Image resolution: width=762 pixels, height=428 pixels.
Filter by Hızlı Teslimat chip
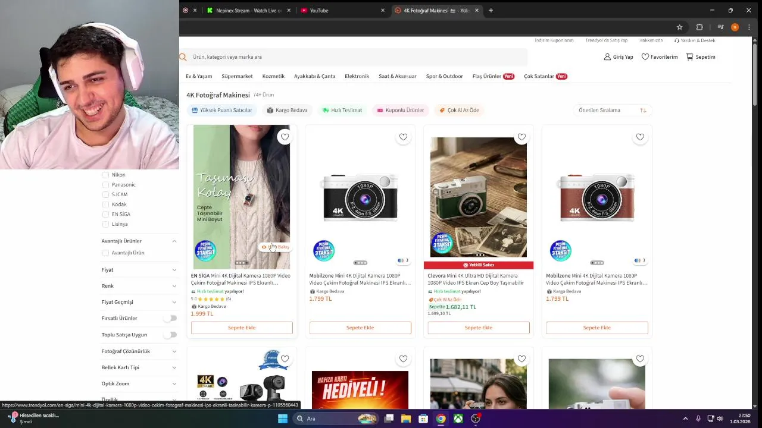(x=342, y=110)
